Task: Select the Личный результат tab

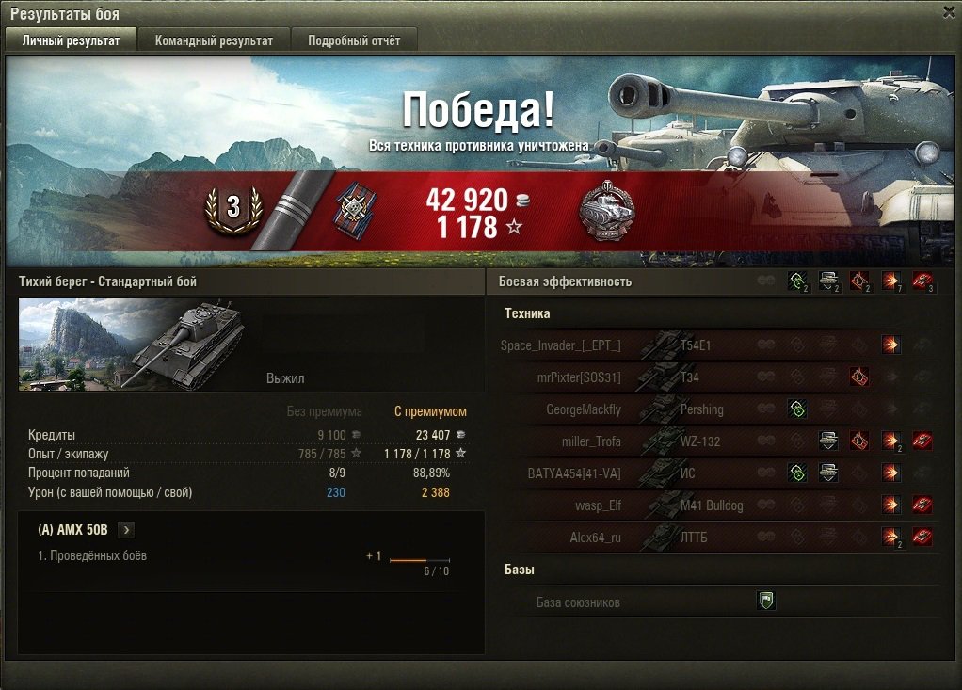Action: [x=71, y=40]
